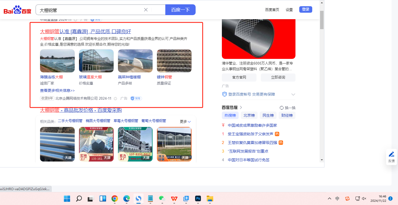Open WeChat from the taskbar
398x205 pixels.
pos(162,199)
